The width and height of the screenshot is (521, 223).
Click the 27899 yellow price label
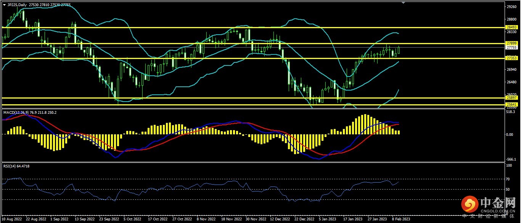(x=511, y=43)
